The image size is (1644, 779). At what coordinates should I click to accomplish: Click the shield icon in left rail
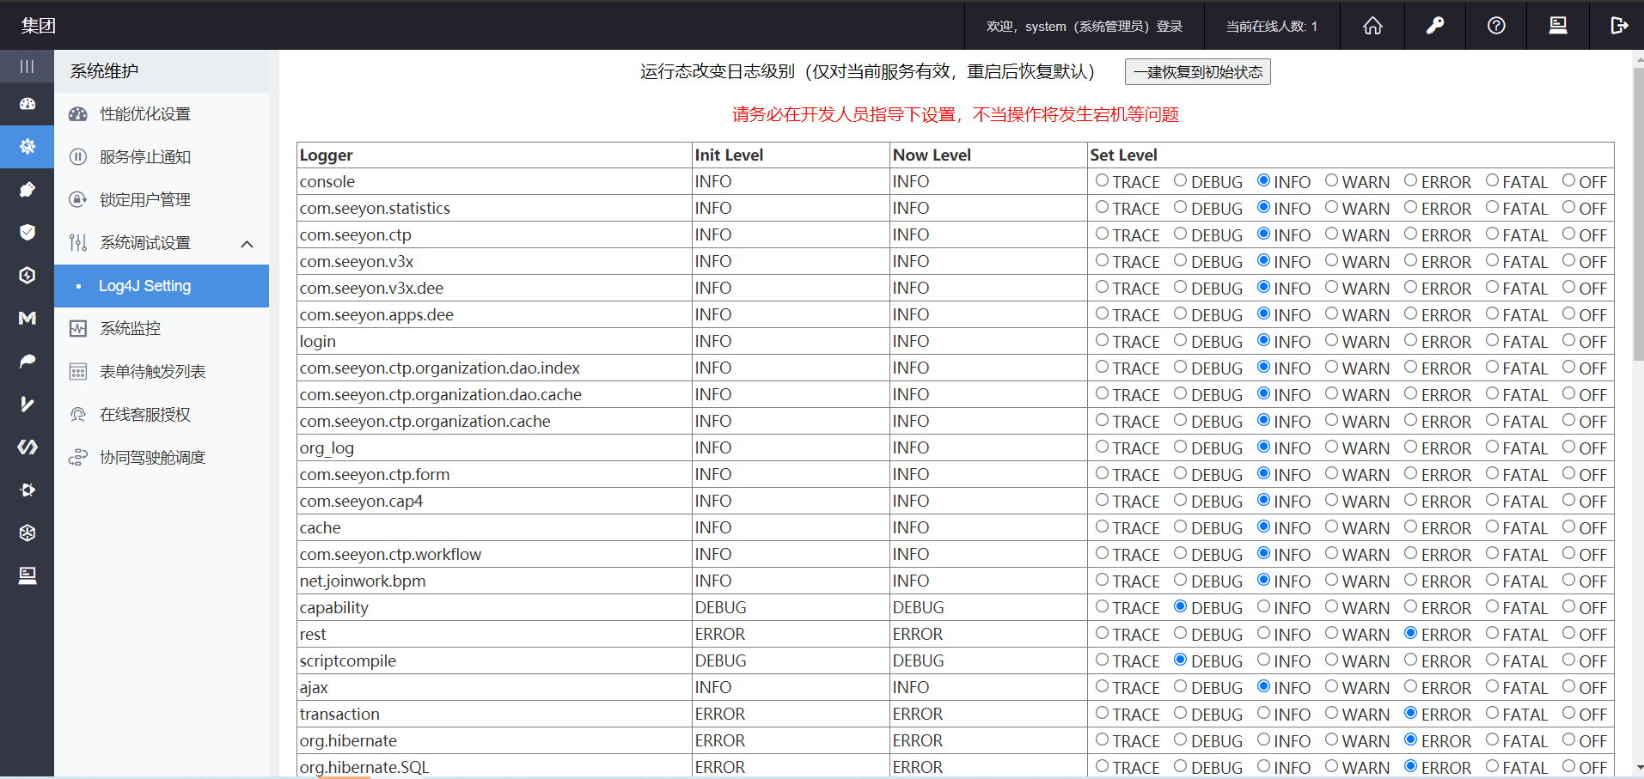(x=28, y=232)
